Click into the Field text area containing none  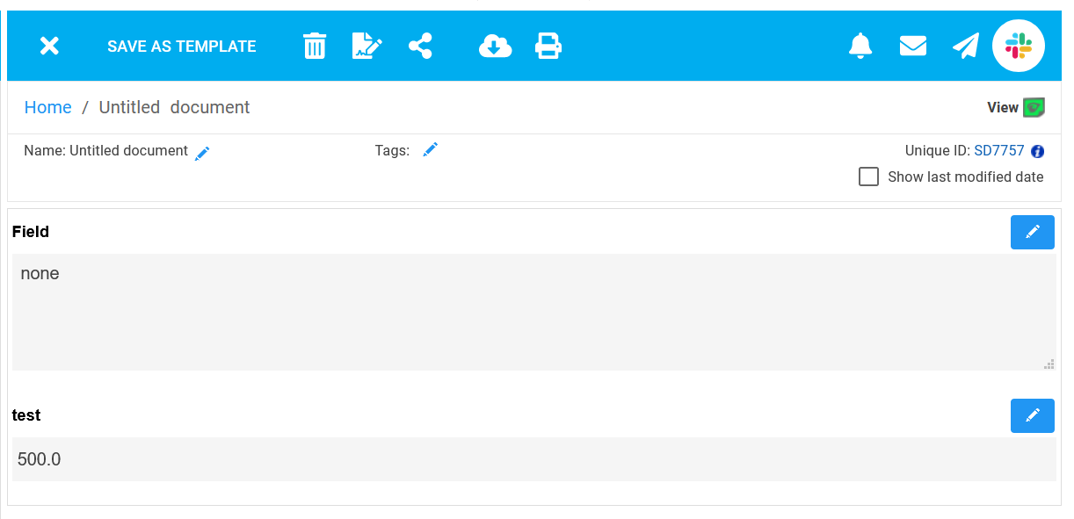pos(534,312)
